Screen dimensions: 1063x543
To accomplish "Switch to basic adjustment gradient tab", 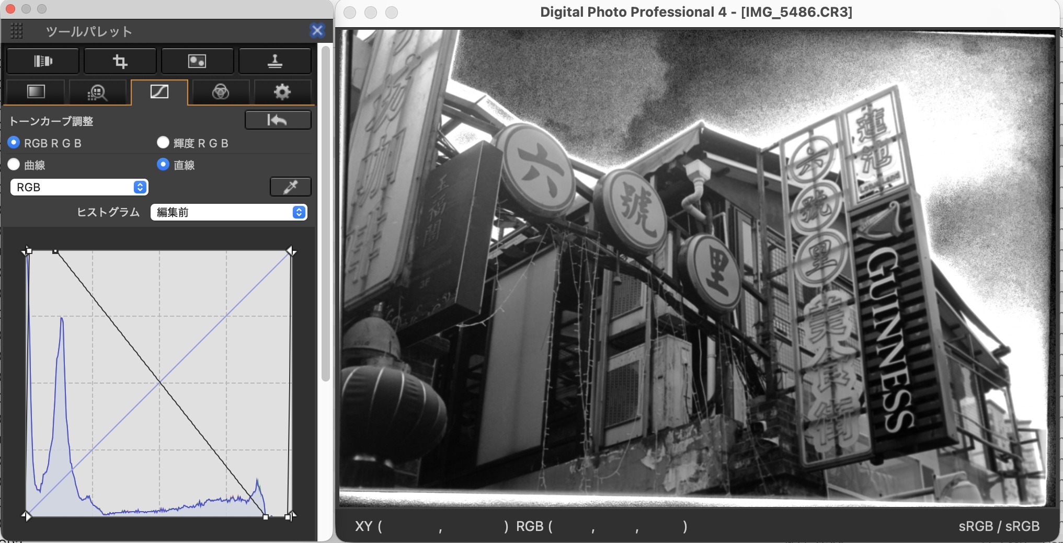I will tap(36, 92).
